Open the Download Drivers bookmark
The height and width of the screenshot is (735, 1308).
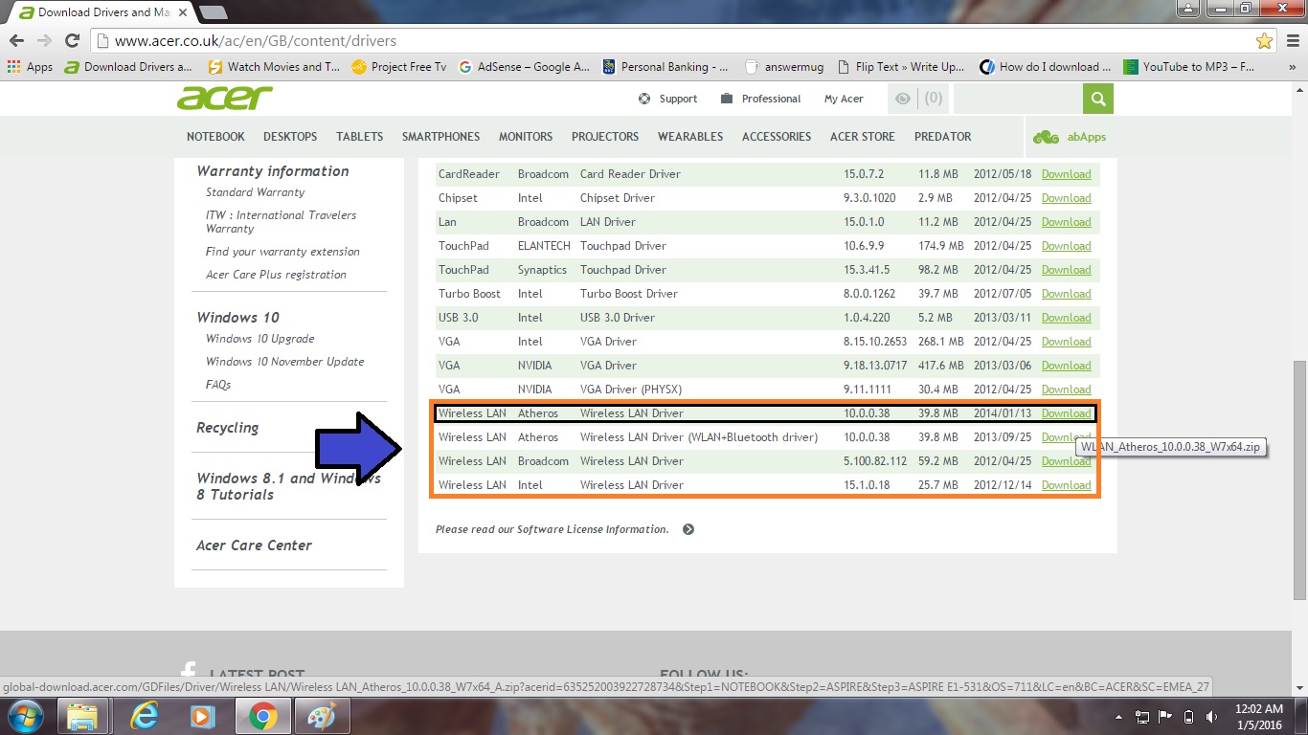[x=128, y=67]
